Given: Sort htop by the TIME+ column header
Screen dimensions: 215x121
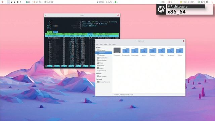Looking at the screenshot, I should click(101, 34).
